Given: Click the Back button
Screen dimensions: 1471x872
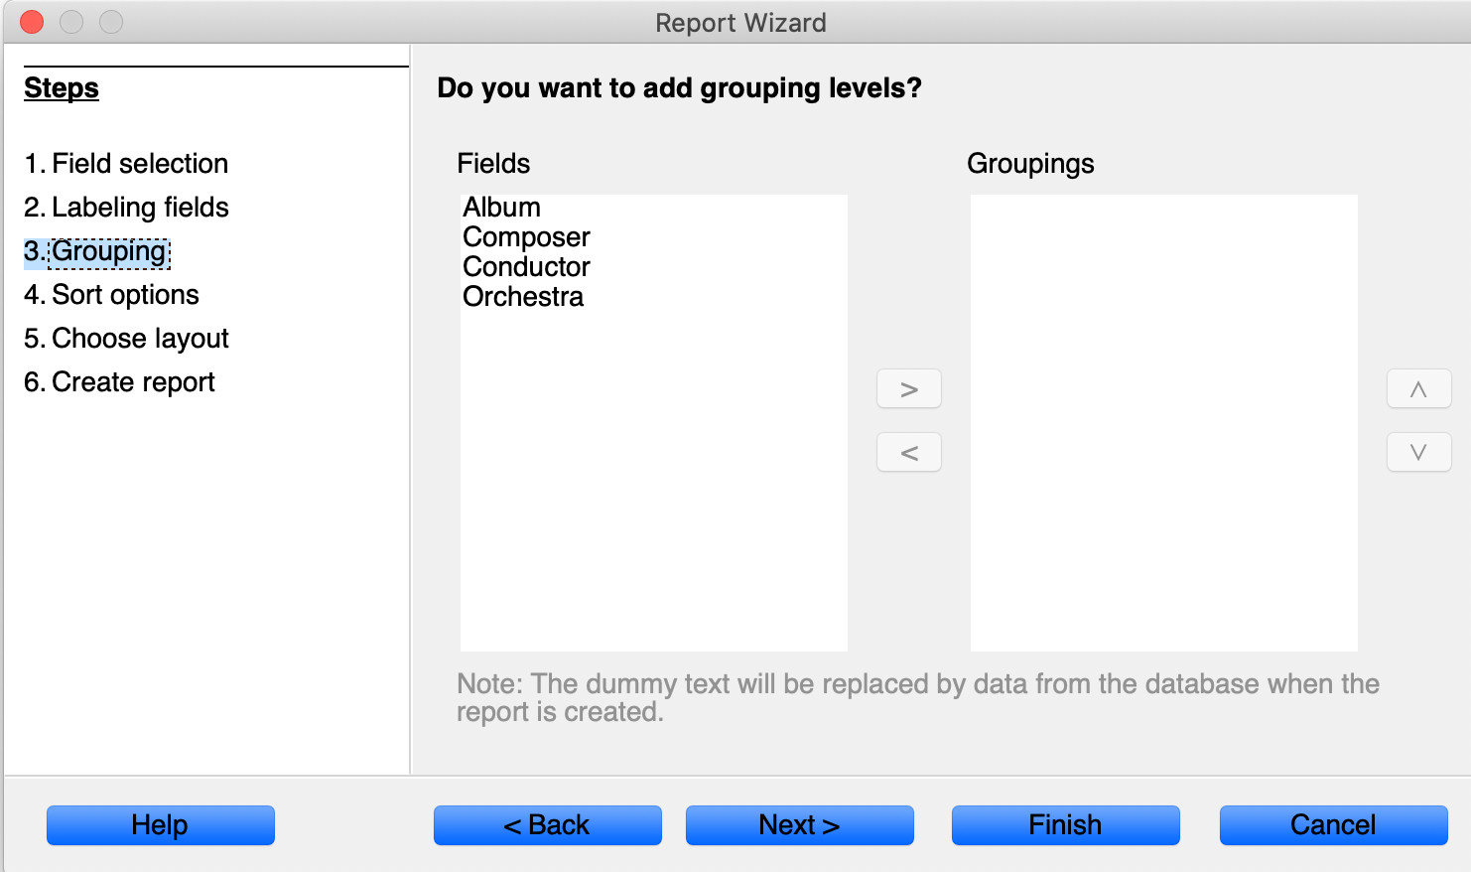Looking at the screenshot, I should coord(547,825).
